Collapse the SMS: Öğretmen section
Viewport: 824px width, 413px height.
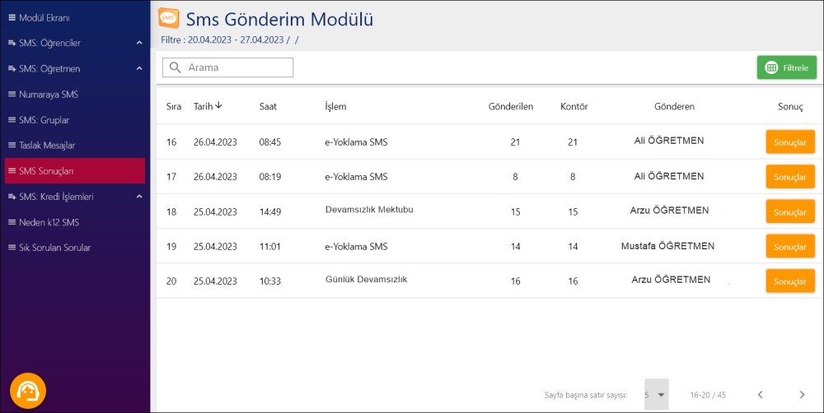click(x=139, y=68)
